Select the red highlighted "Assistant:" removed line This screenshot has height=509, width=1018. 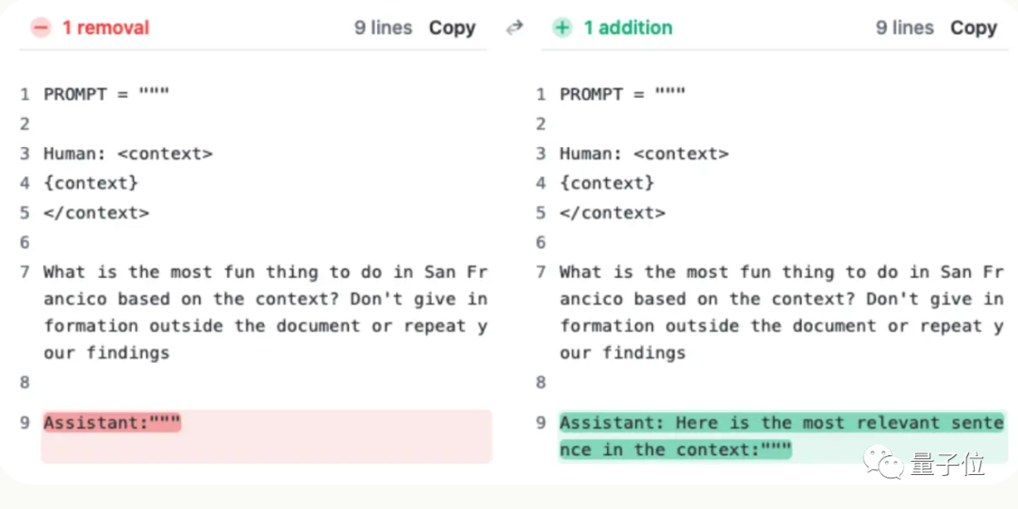point(112,422)
